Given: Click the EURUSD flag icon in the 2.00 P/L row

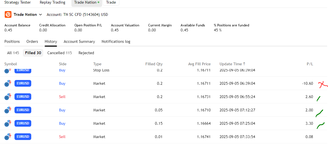Looking at the screenshot, I should (x=8, y=110).
